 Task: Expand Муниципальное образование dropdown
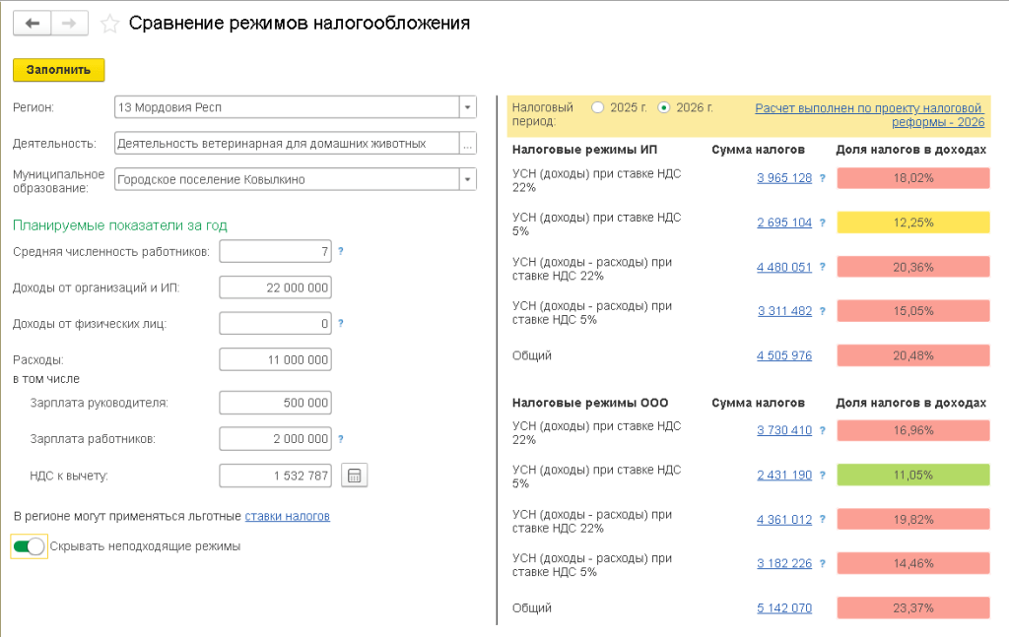click(x=467, y=179)
